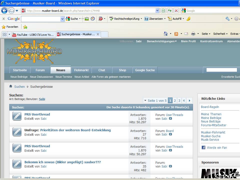This screenshot has width=240, height=180.
Task: Expand the Benachrichtigungen dropdown
Action: (x=162, y=41)
